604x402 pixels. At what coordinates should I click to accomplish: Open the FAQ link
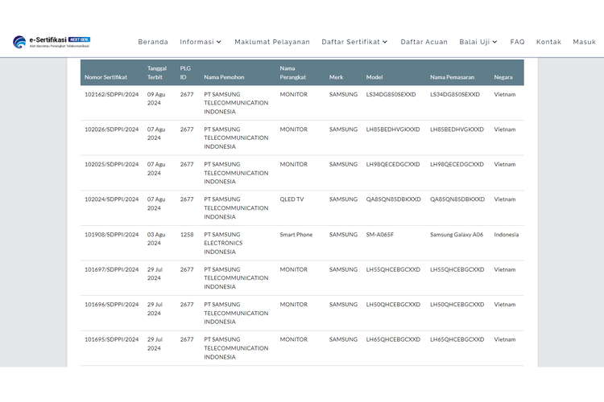click(517, 42)
